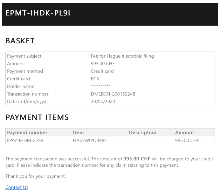Image resolution: width=220 pixels, height=193 pixels.
Task: Select payment number EPAY-IHDM-22S9 cell
Action: [x=25, y=140]
